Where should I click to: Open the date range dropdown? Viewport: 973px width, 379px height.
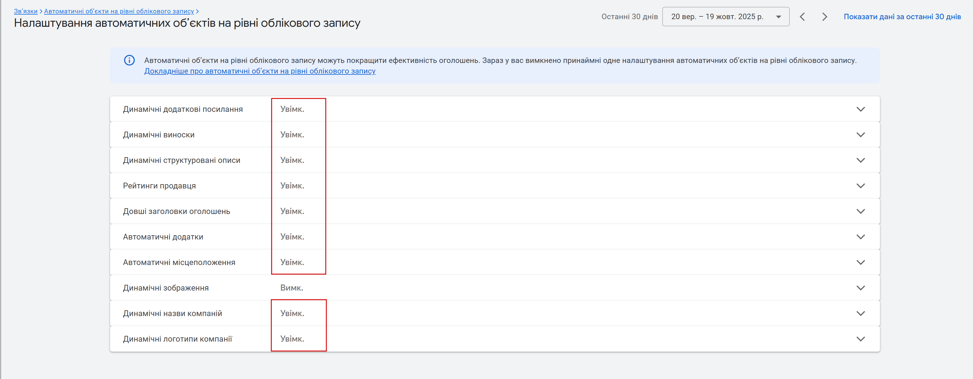coord(725,17)
